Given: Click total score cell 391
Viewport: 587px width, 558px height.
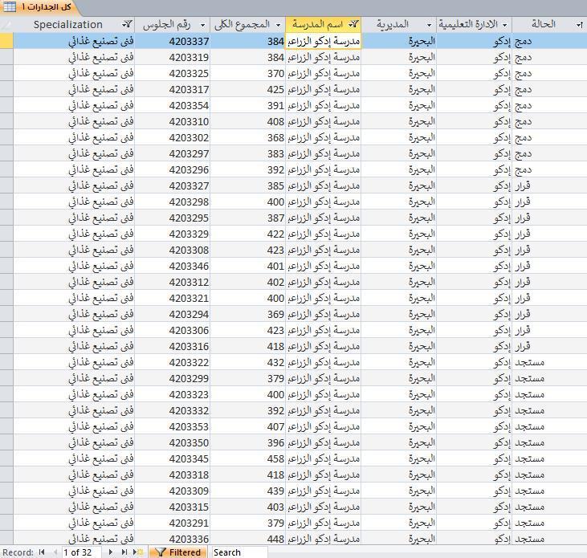Looking at the screenshot, I should [x=248, y=105].
